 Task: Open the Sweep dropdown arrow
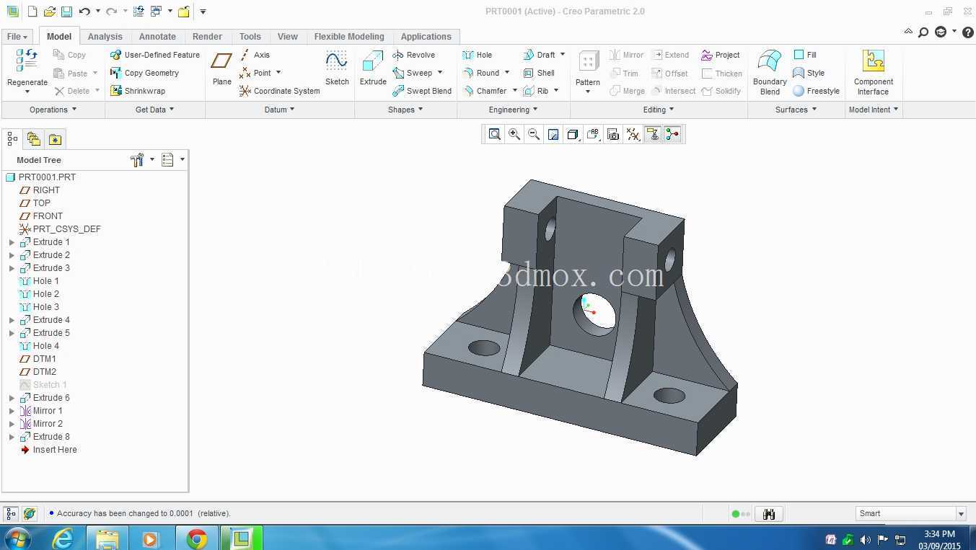(440, 73)
